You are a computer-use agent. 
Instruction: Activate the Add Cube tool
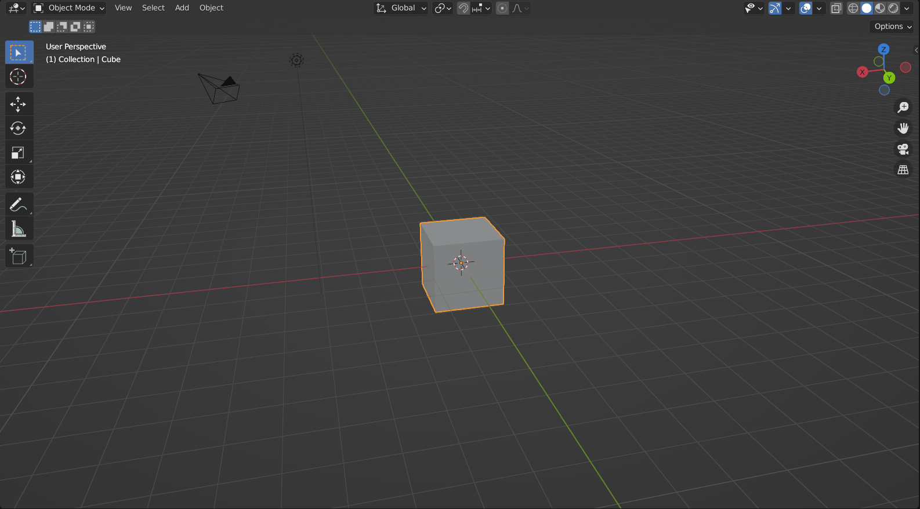(19, 256)
